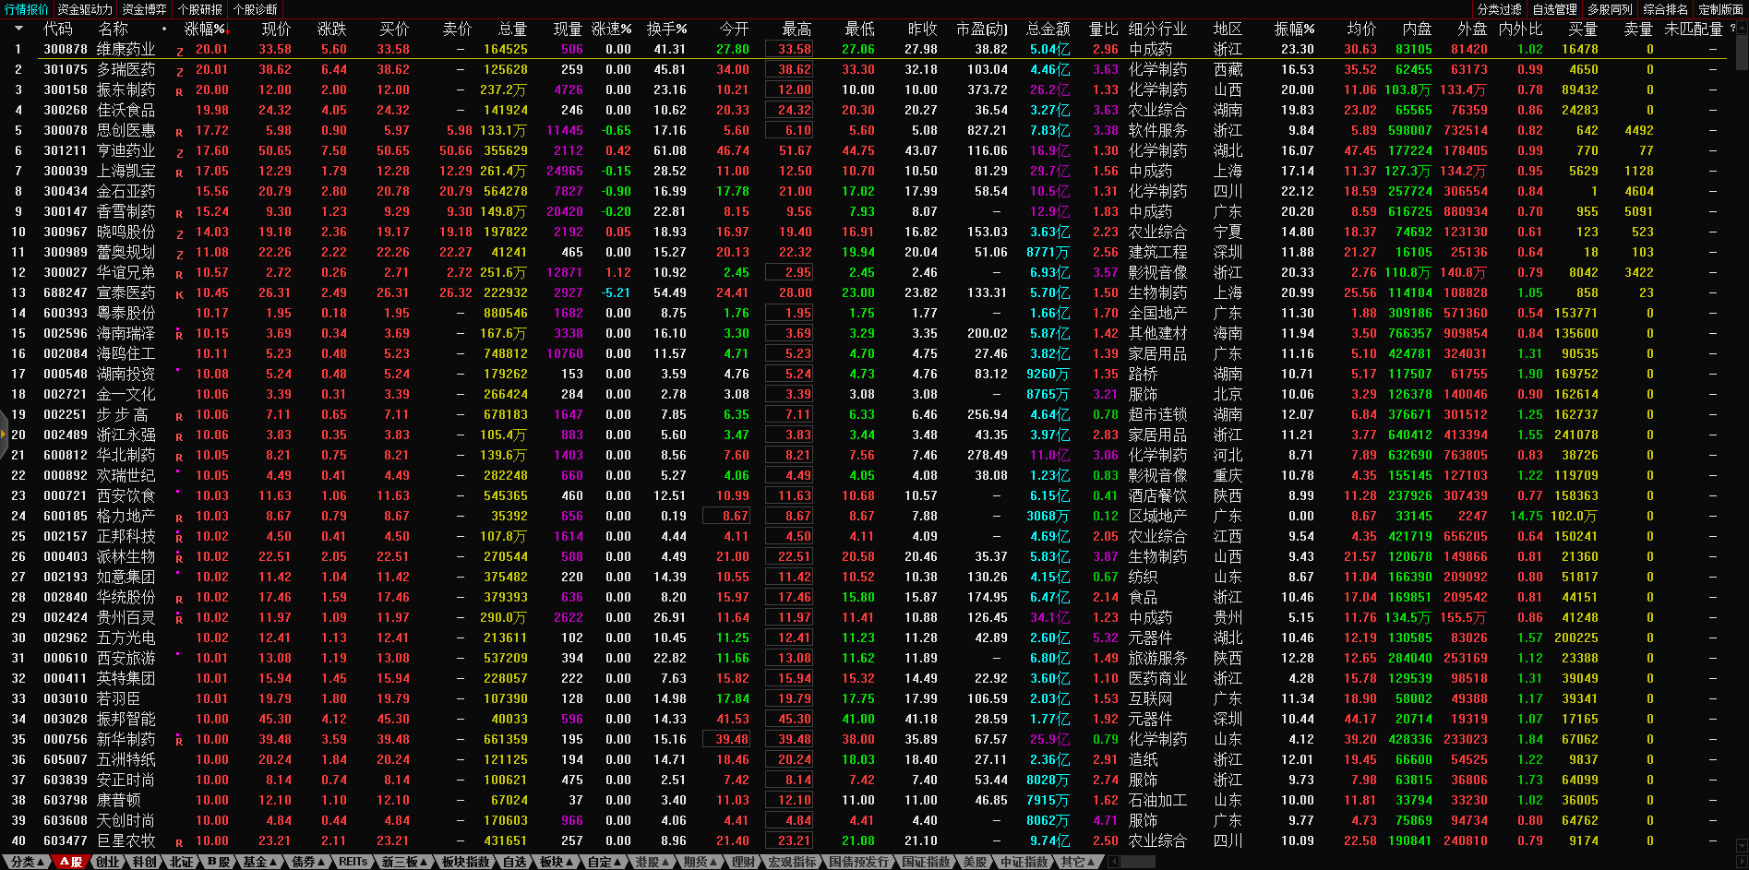Image resolution: width=1749 pixels, height=870 pixels.
Task: Expand the 基金 dropdown tab at the bottom
Action: pos(258,862)
